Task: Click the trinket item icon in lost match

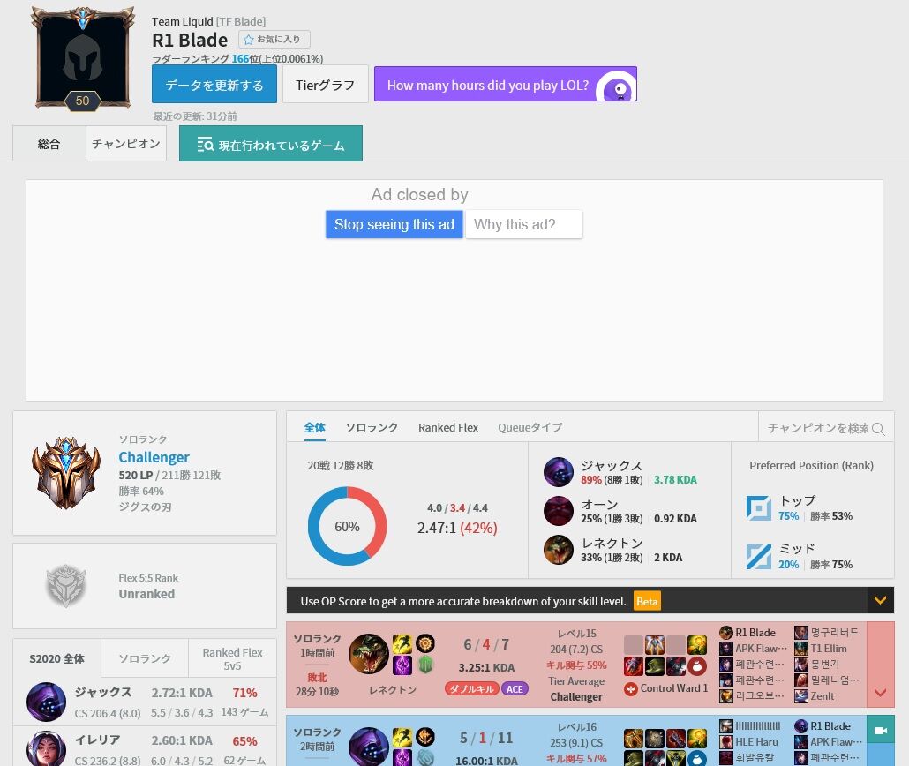Action: pos(697,666)
